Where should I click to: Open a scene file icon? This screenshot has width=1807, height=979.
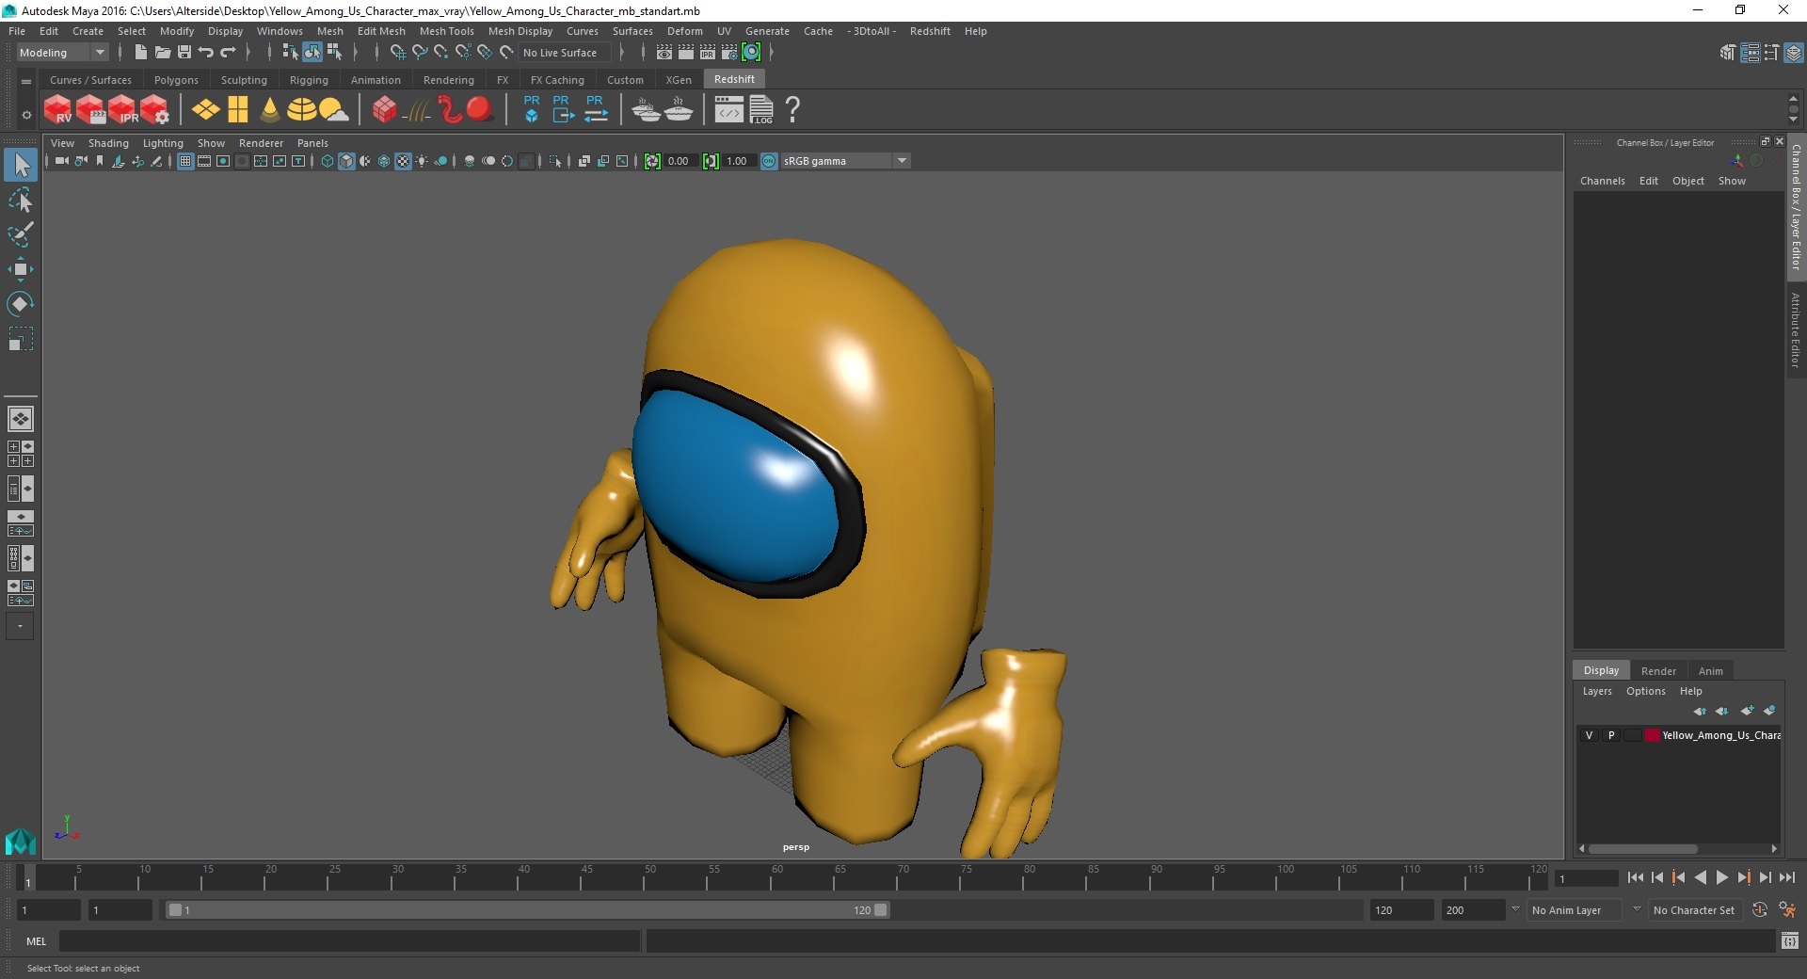point(162,53)
